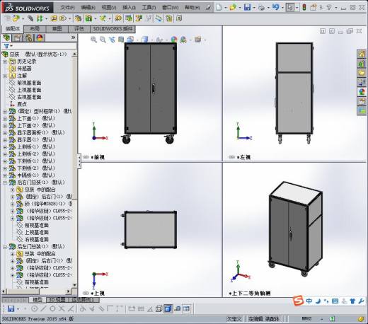Open the PropertyManager tab icon

[x=18, y=37]
